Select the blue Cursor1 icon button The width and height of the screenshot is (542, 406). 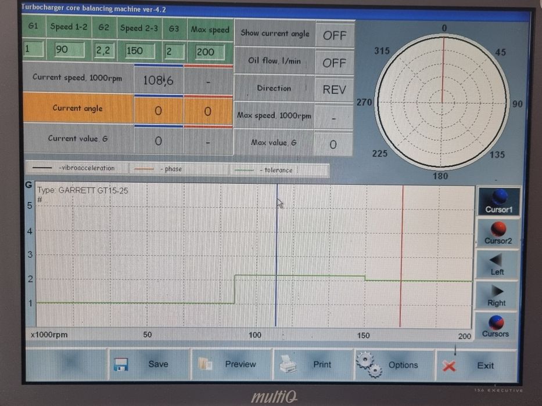[x=499, y=202]
